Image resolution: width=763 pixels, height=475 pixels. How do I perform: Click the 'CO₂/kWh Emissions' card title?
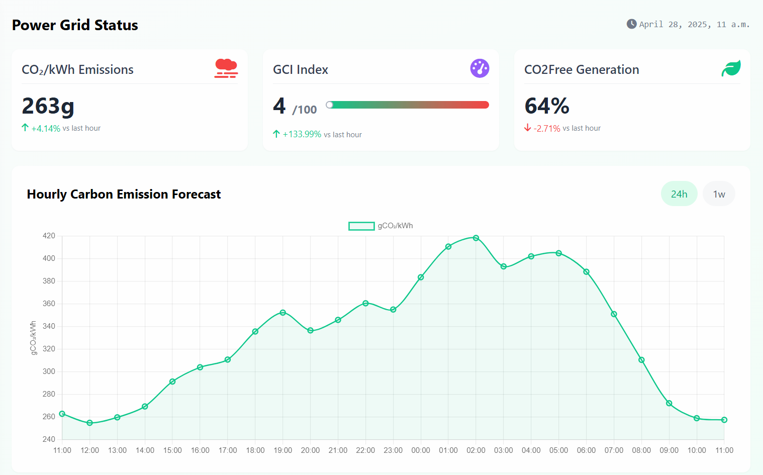click(x=77, y=69)
